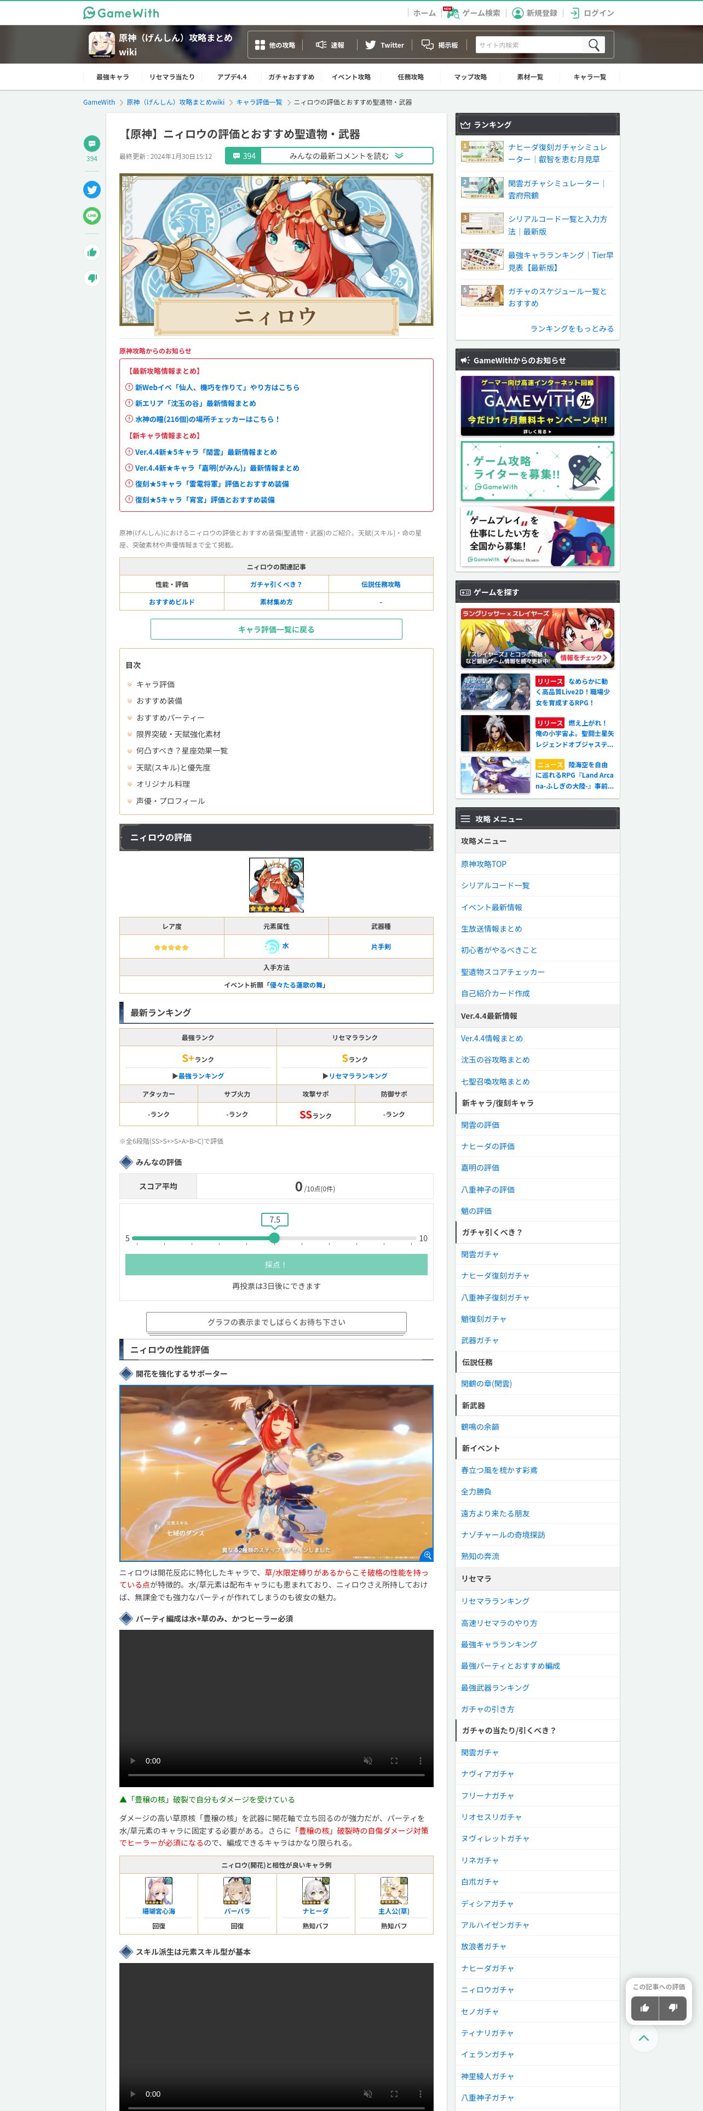Click the Hydro element icon

(x=272, y=946)
